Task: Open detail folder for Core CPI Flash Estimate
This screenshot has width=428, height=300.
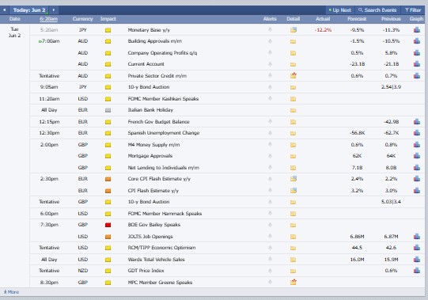Action: [294, 179]
